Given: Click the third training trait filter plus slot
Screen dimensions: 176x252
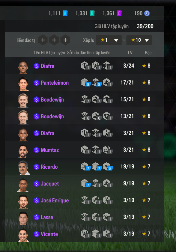Looking at the screenshot, I should coord(65,40).
